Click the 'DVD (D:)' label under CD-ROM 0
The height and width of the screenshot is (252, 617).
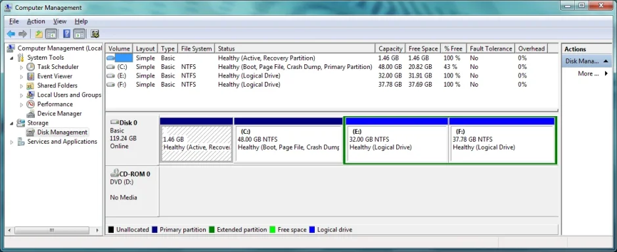[x=122, y=182]
